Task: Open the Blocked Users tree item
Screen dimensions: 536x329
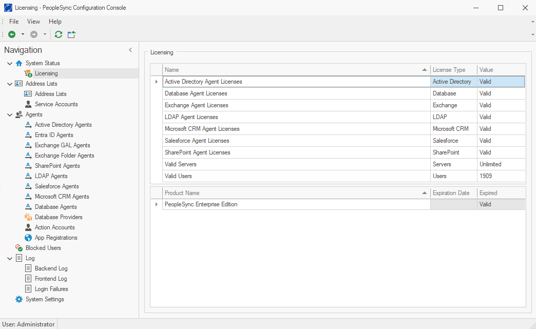Action: pyautogui.click(x=43, y=248)
